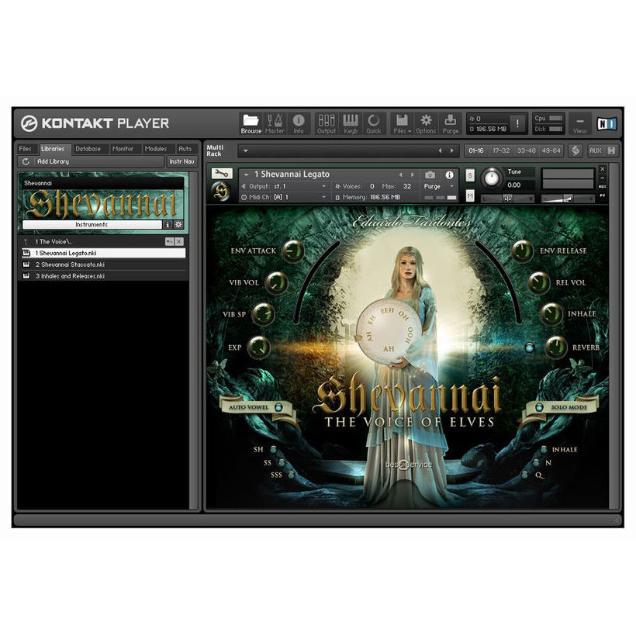Open the Options gear icon

(x=426, y=123)
